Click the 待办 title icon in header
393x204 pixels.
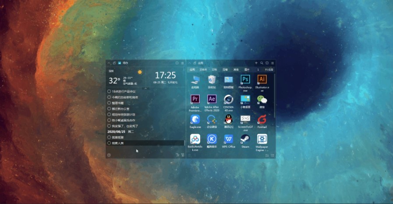[120, 63]
